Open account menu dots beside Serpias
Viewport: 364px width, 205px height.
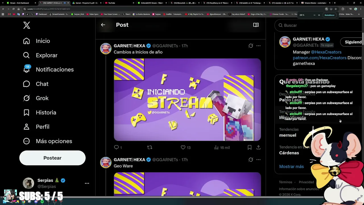(x=87, y=183)
